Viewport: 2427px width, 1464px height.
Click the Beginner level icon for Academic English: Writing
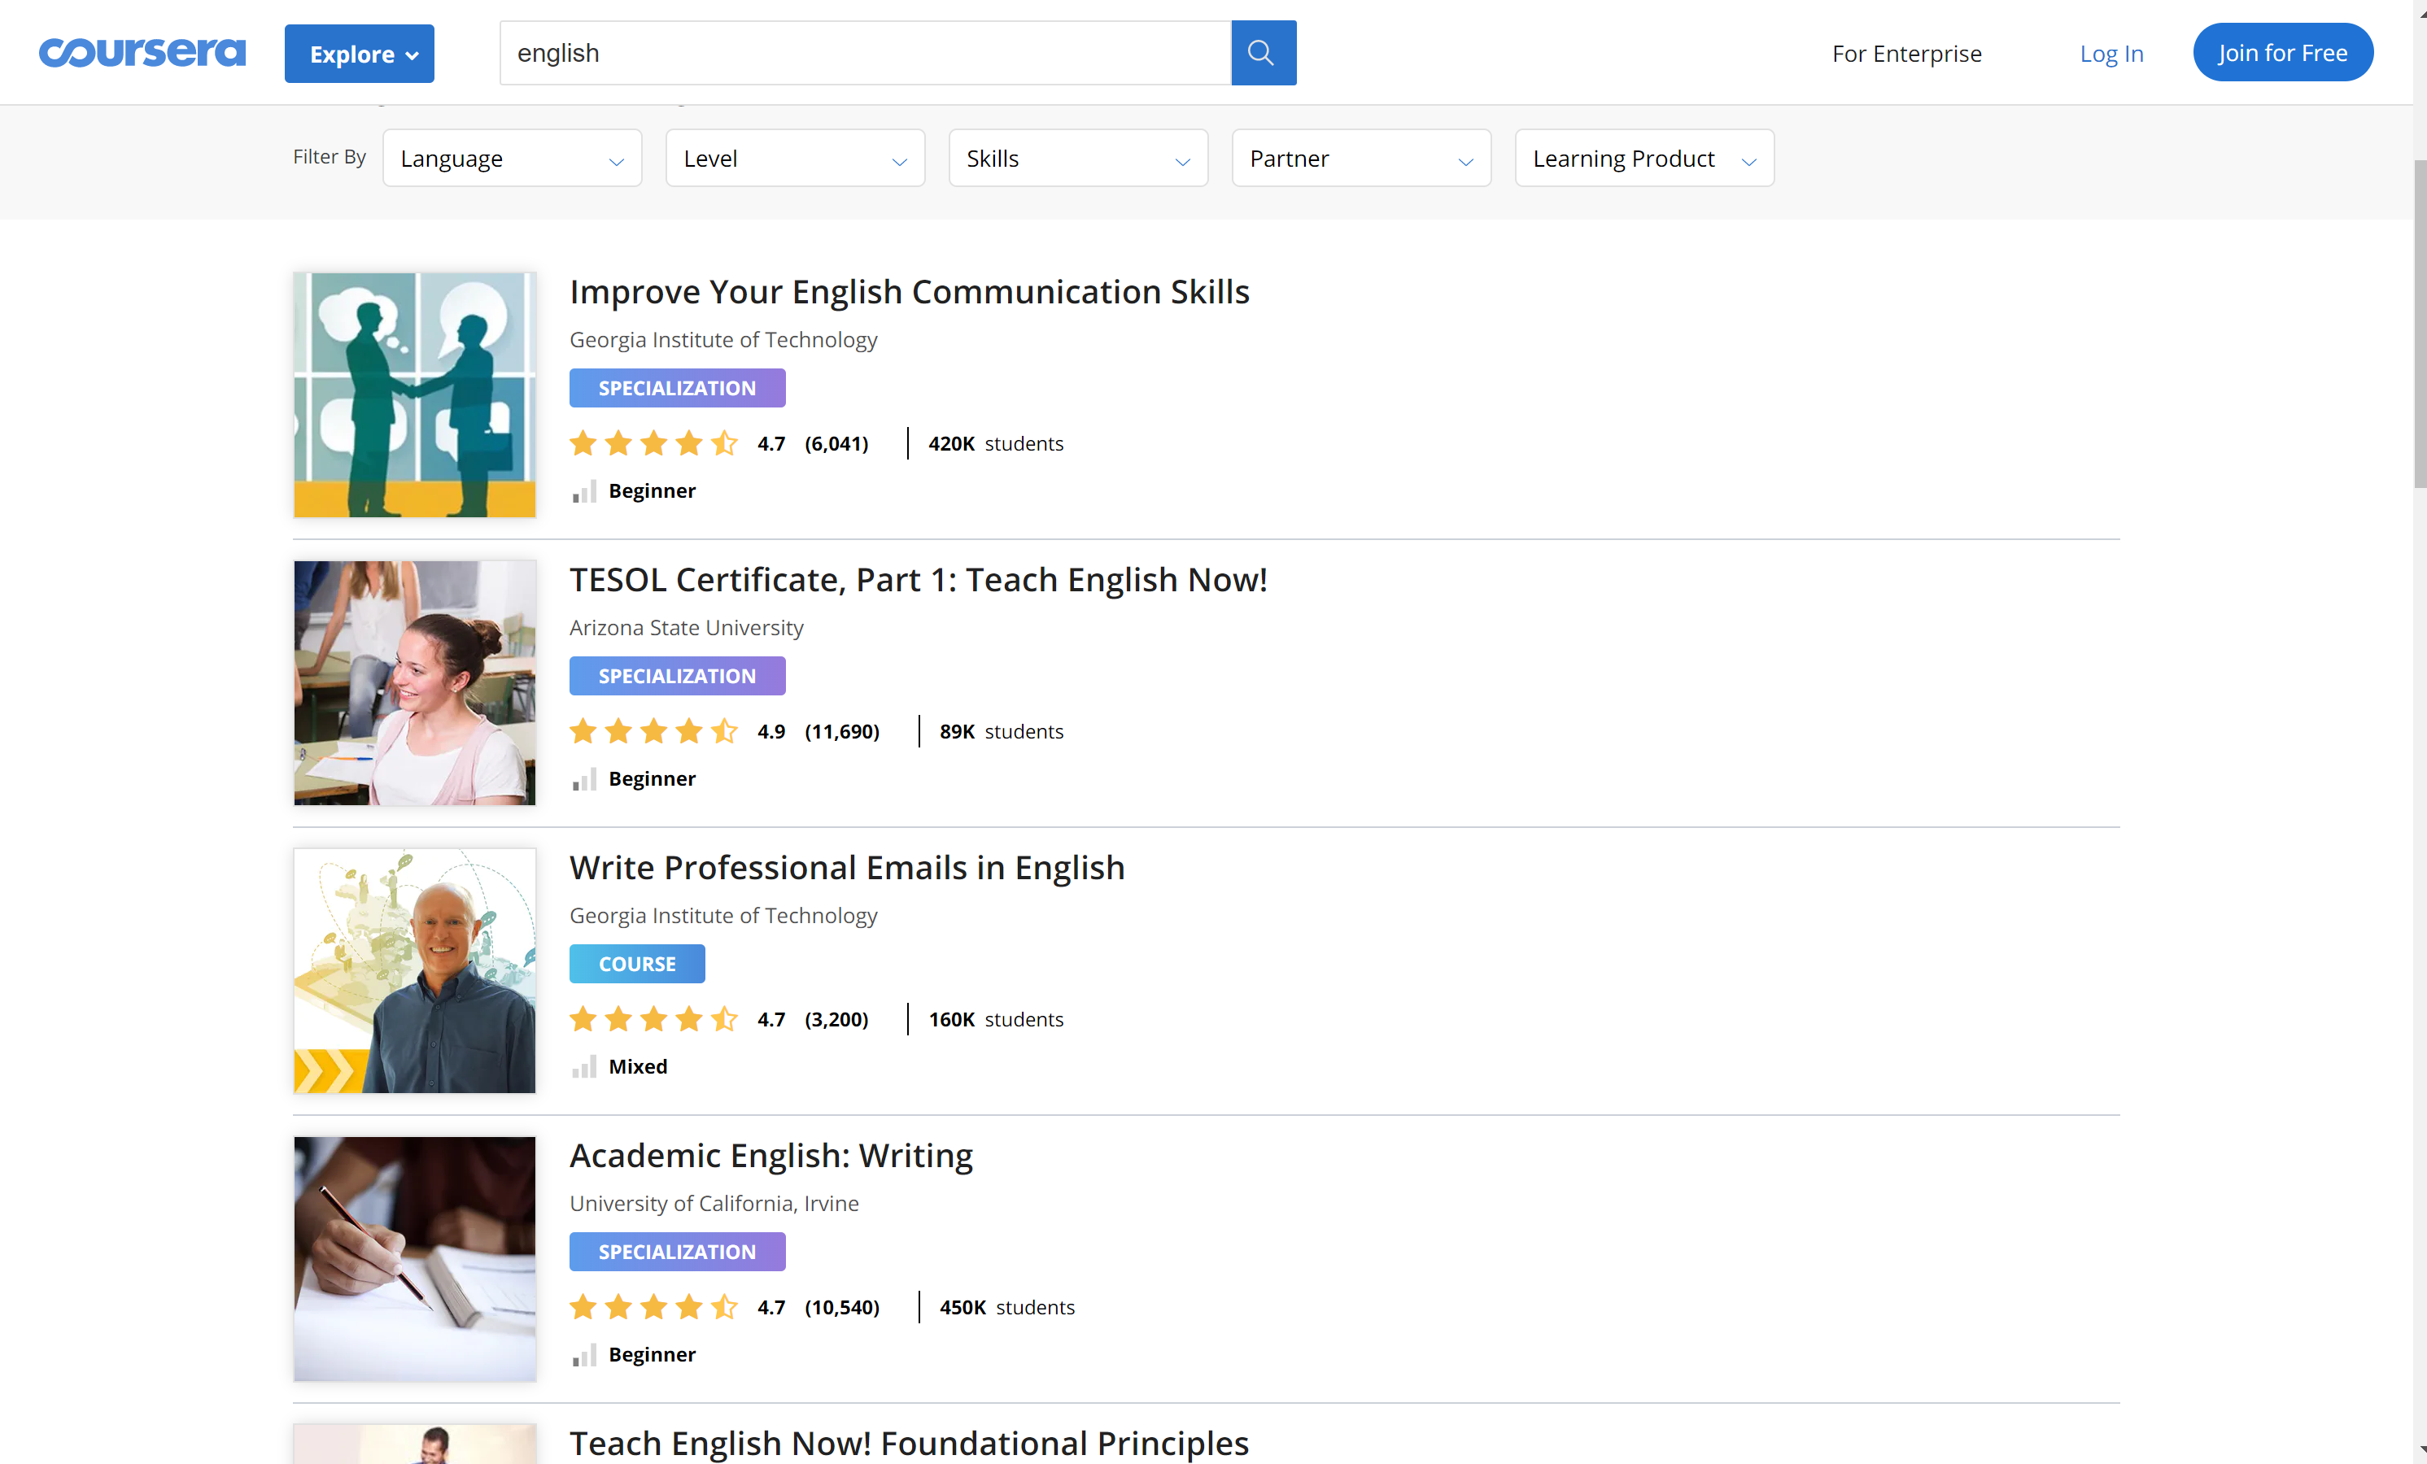584,1355
